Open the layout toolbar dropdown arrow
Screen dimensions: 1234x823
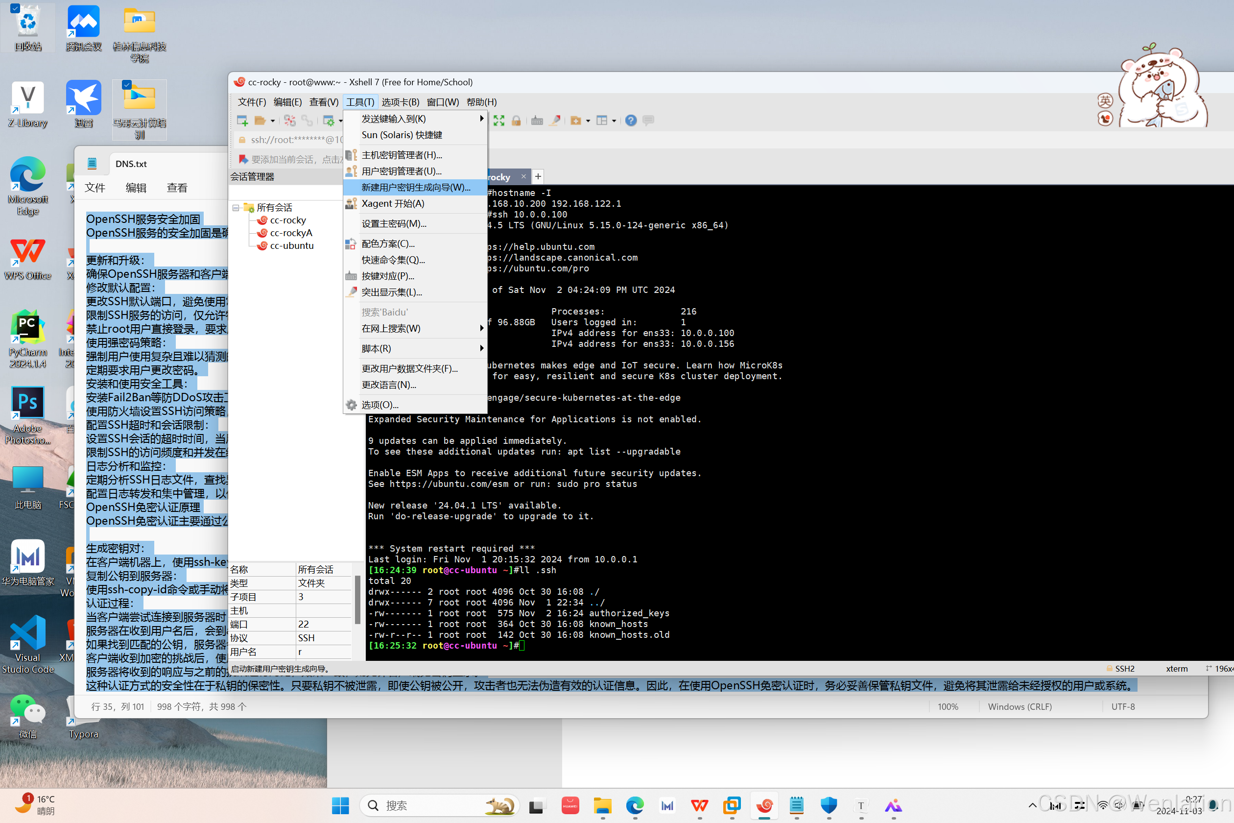(x=614, y=121)
